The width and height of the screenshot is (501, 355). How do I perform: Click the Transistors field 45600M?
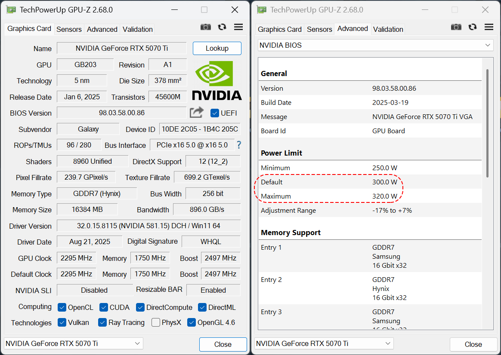tap(168, 97)
